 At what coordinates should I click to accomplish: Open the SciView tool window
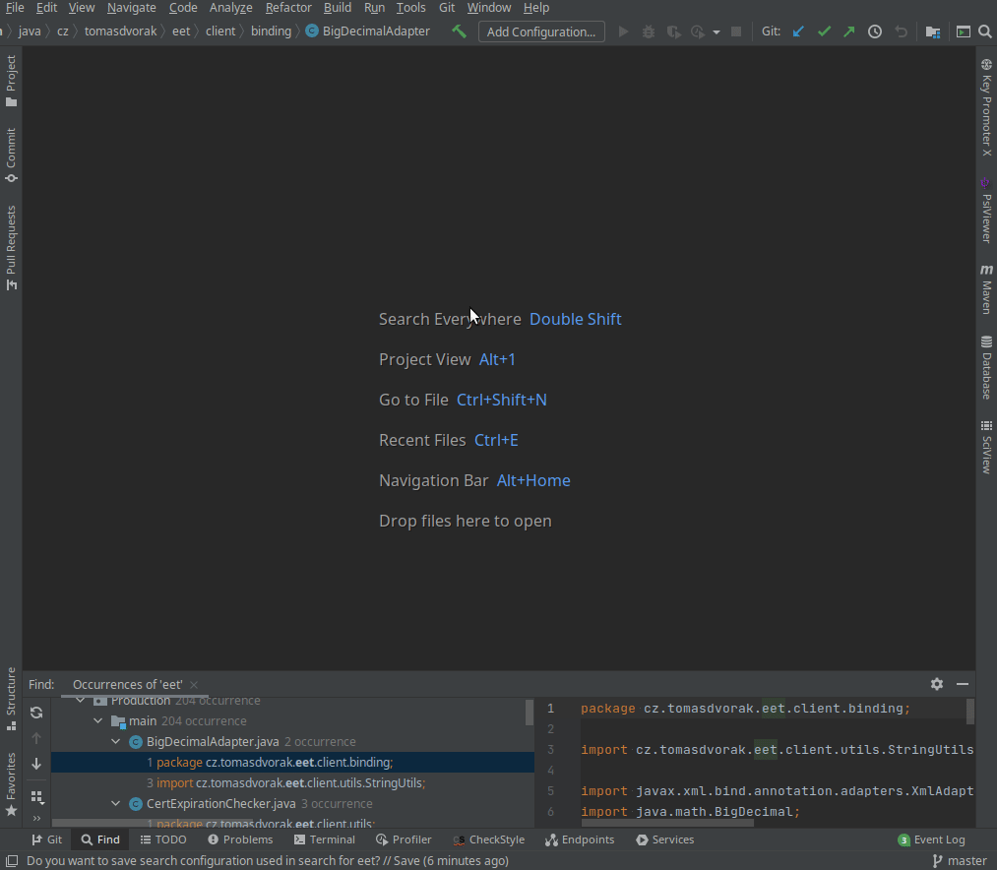(986, 447)
